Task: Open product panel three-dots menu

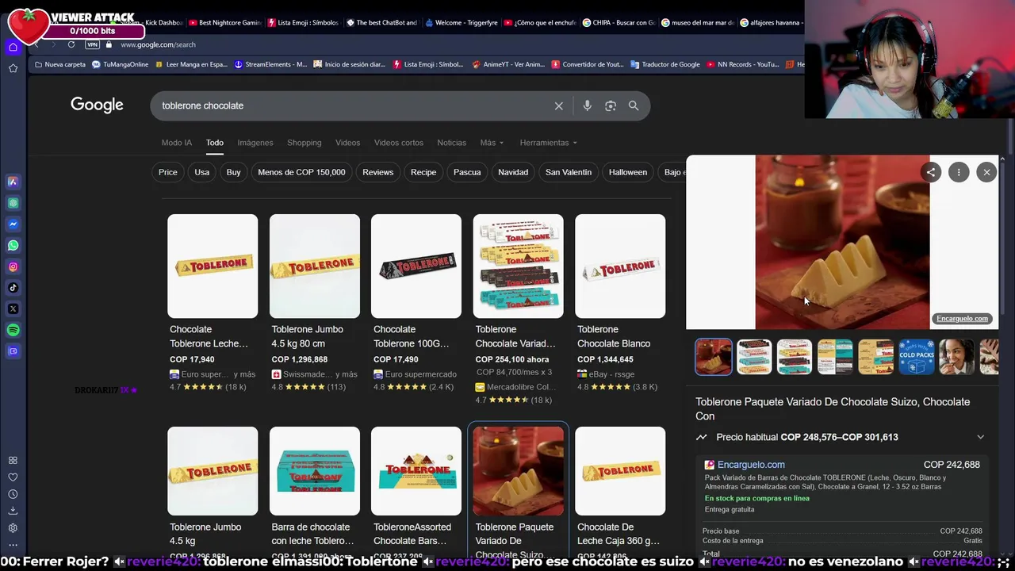Action: tap(959, 172)
